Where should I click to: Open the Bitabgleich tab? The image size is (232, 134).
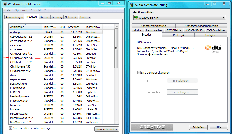211,35
